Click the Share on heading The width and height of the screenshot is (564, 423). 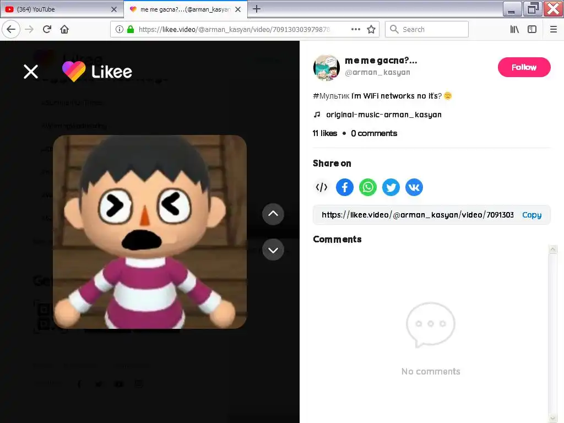(x=332, y=163)
